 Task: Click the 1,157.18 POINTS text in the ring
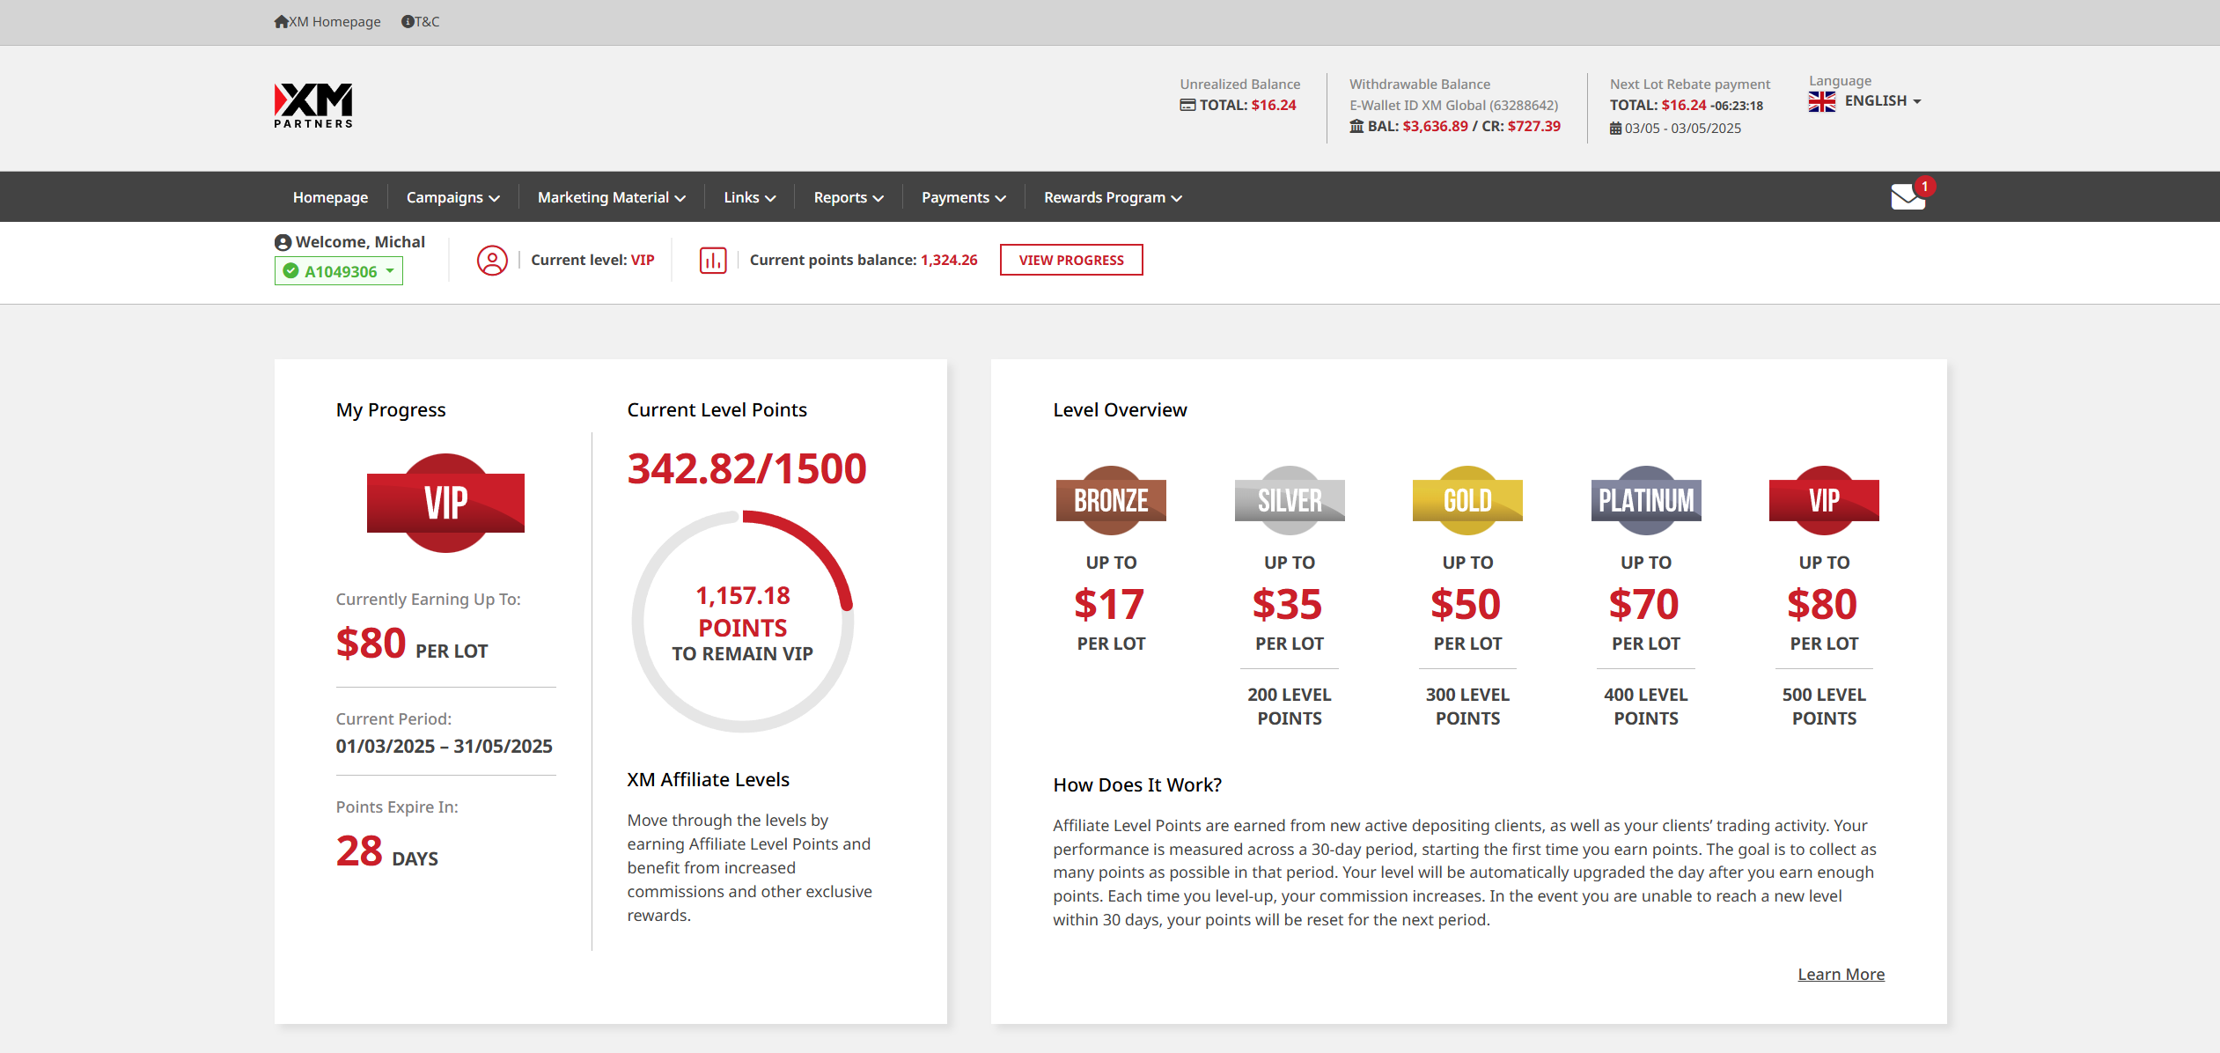(743, 611)
